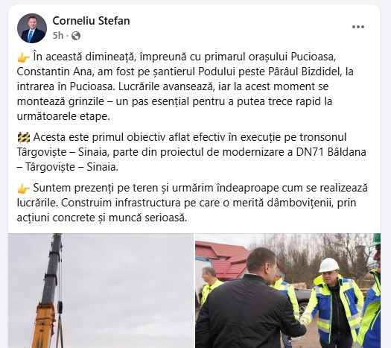Click the 5h post timestamp
The width and height of the screenshot is (391, 348).
[58, 36]
